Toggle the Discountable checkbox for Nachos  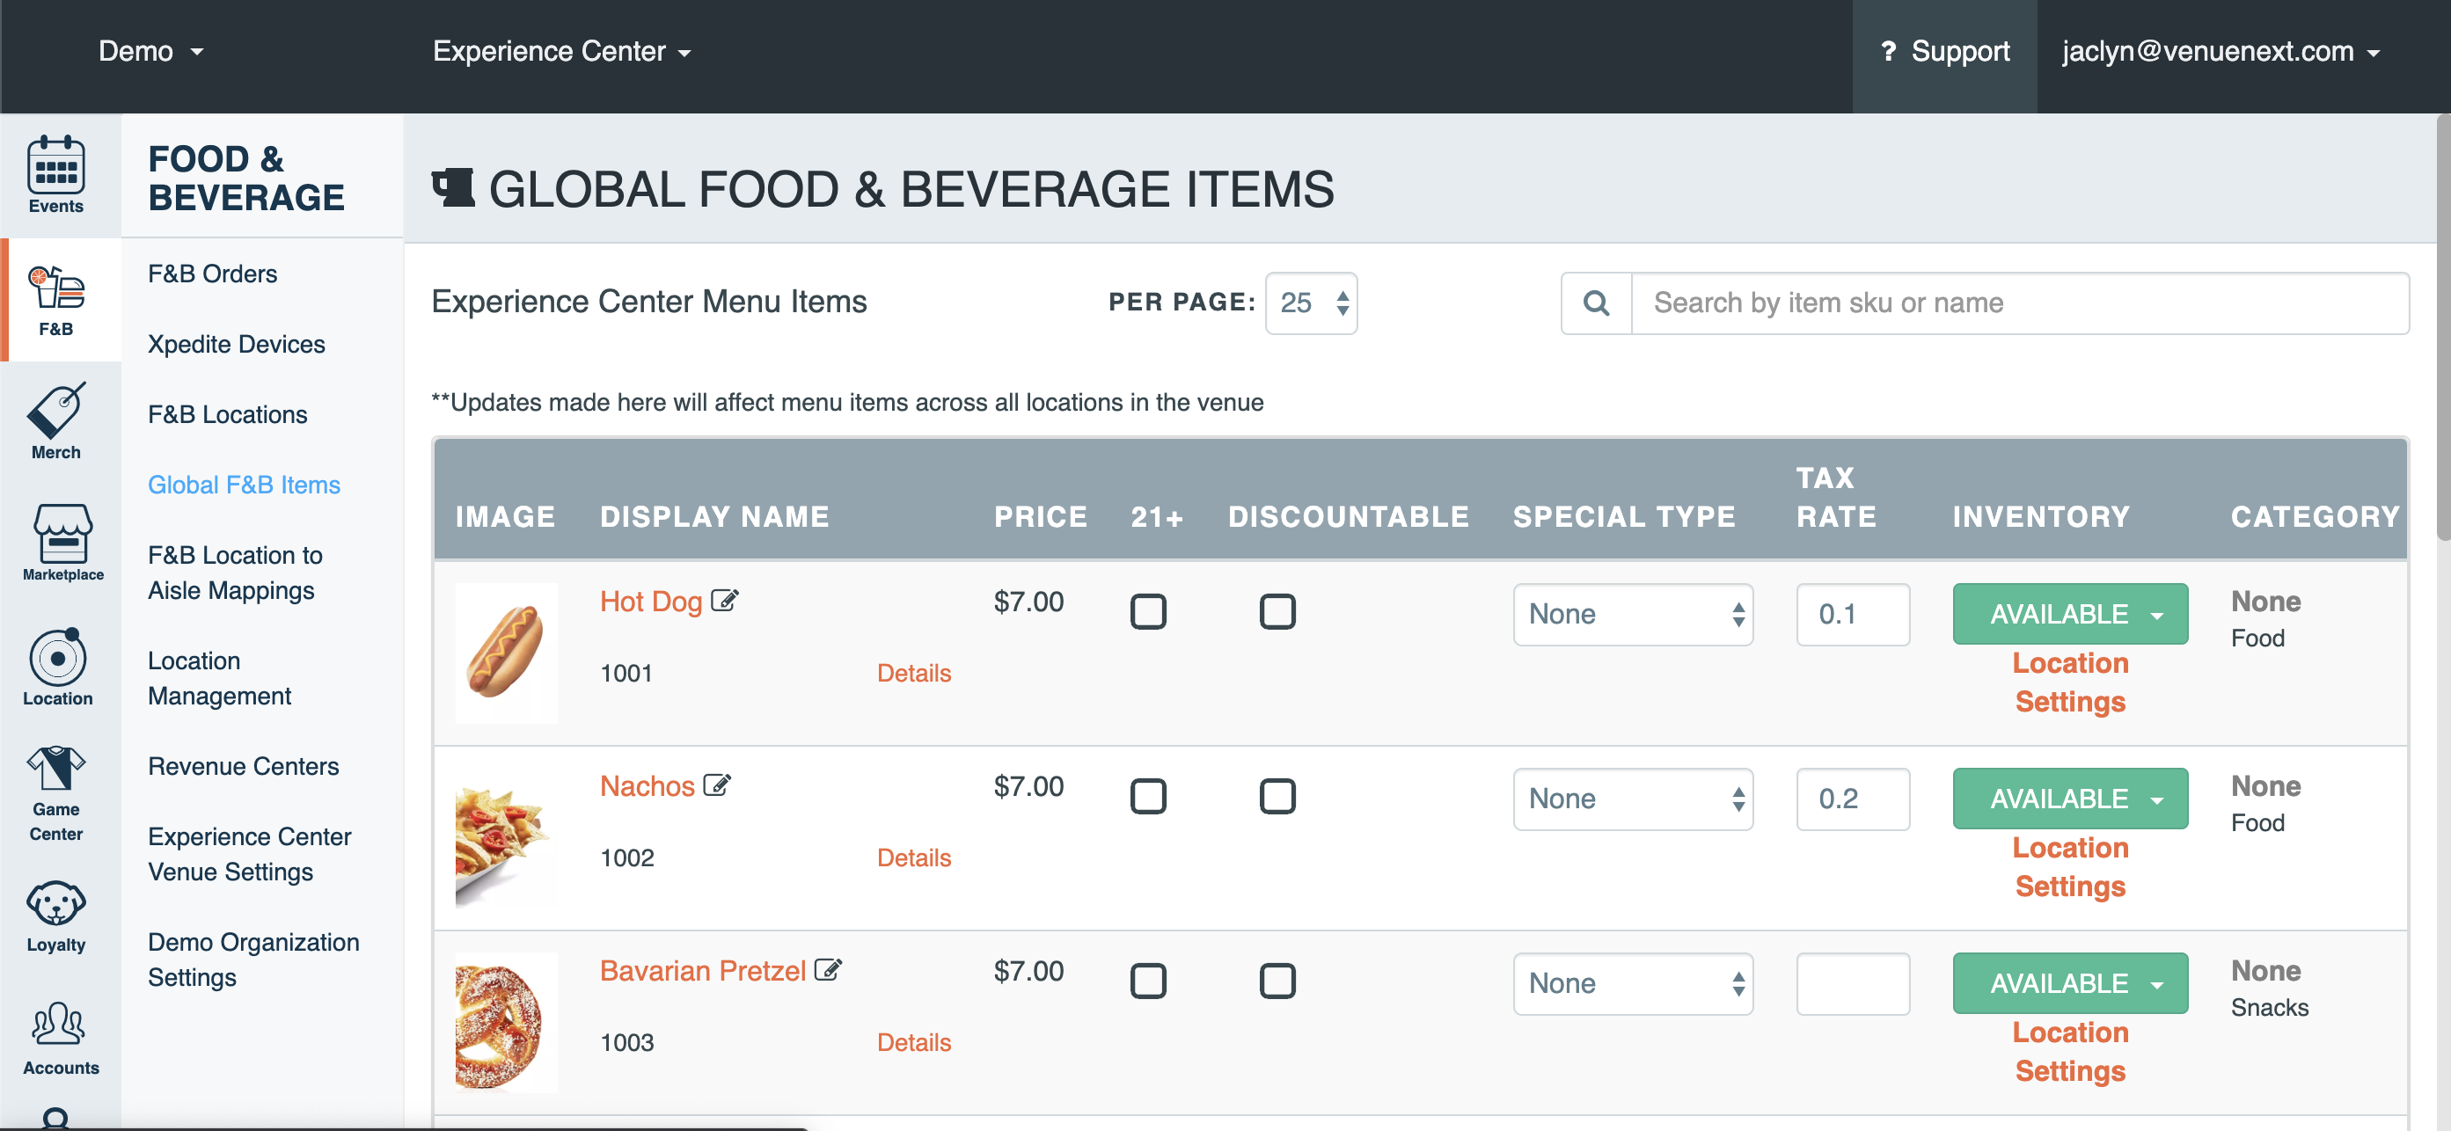[1277, 796]
